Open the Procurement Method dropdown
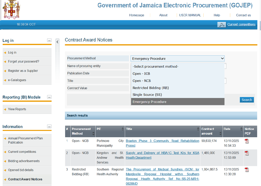This screenshot has height=186, width=261. point(178,58)
